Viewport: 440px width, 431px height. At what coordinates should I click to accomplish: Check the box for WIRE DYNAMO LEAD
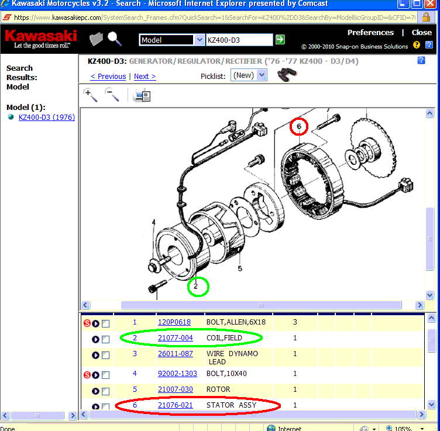click(x=105, y=356)
